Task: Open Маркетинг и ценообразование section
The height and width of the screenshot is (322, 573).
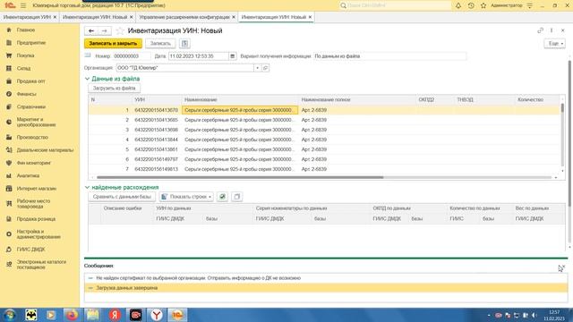Action: pyautogui.click(x=36, y=122)
